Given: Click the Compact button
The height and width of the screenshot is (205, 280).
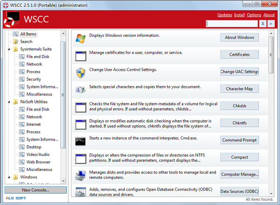Looking at the screenshot, I should (239, 157).
